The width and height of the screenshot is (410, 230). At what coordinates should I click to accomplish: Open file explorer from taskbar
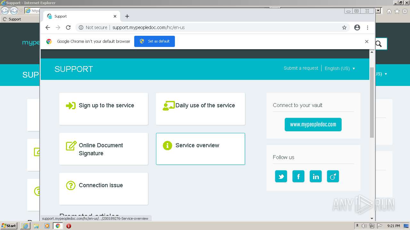[36, 226]
